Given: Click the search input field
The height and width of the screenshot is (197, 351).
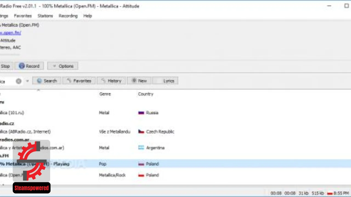Looking at the screenshot, I should (7, 81).
